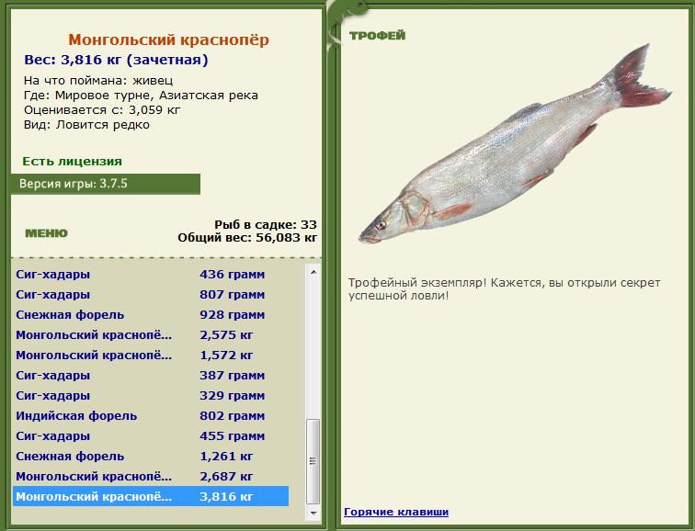Click the trophy fish picture
The height and width of the screenshot is (531, 695).
(515, 144)
